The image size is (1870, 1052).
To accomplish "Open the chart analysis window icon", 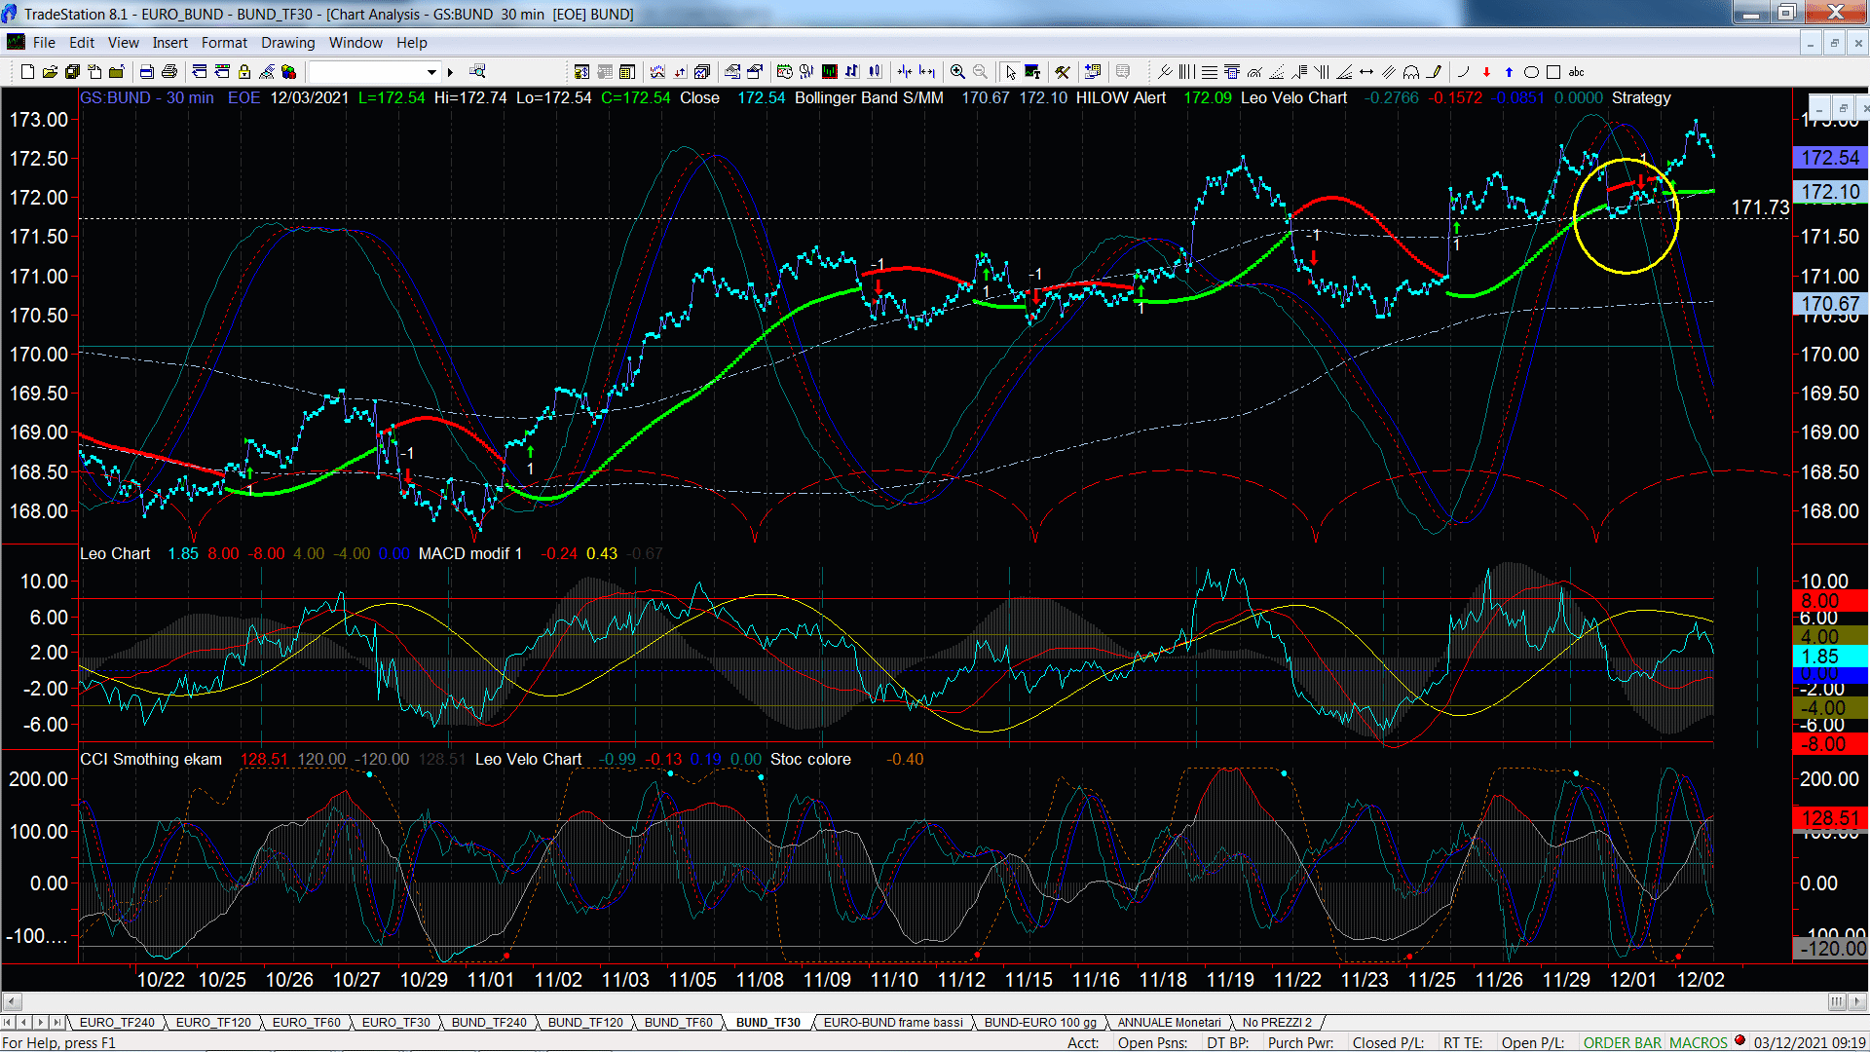I will tap(657, 72).
